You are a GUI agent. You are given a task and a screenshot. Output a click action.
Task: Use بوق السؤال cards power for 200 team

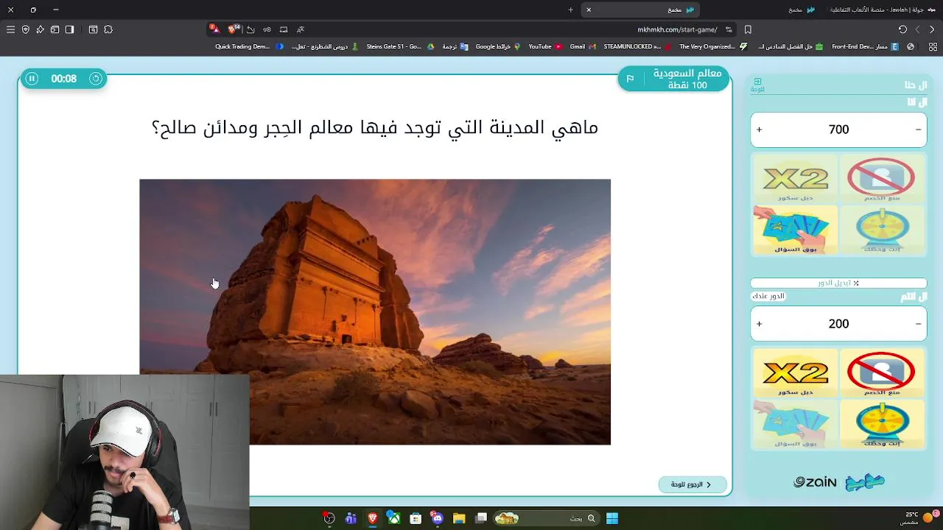796,423
